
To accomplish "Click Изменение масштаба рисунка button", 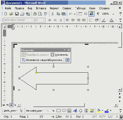I will (42, 60).
